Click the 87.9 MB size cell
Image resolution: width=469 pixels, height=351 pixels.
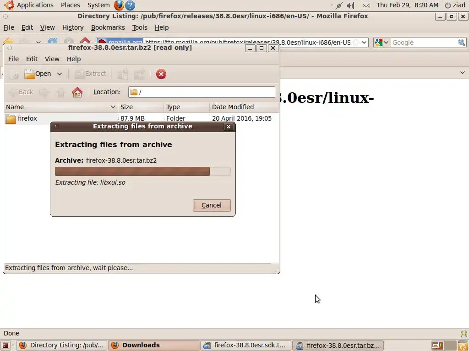132,118
